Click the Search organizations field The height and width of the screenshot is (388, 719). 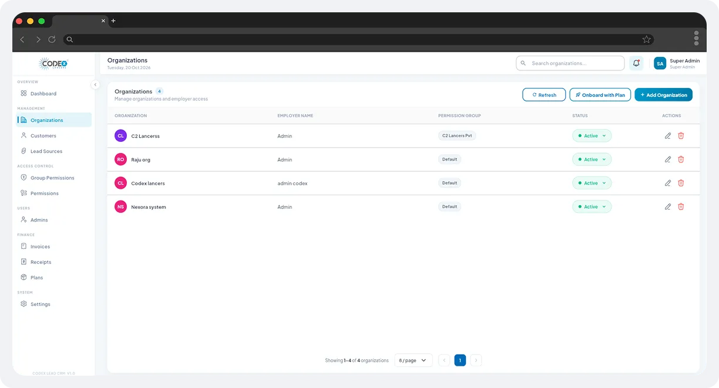(570, 63)
